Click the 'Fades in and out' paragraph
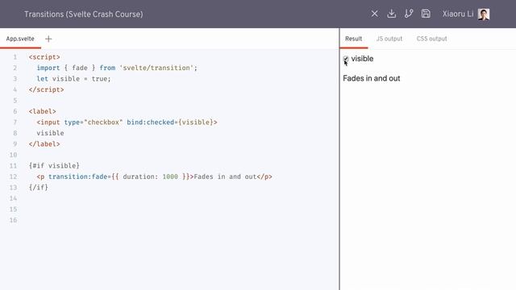Image resolution: width=516 pixels, height=290 pixels. coord(371,78)
